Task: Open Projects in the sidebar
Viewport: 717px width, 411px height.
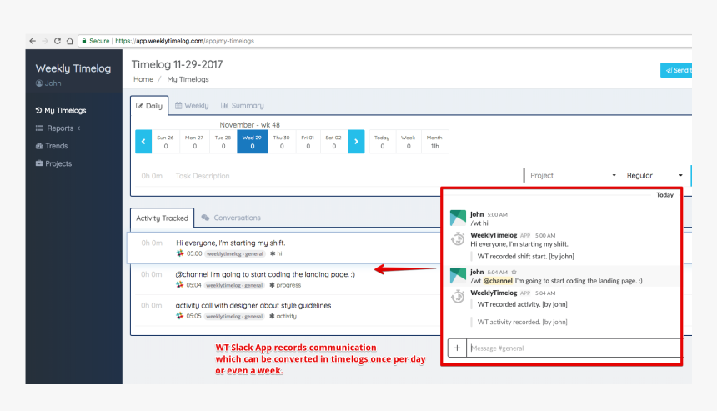Action: click(x=53, y=163)
